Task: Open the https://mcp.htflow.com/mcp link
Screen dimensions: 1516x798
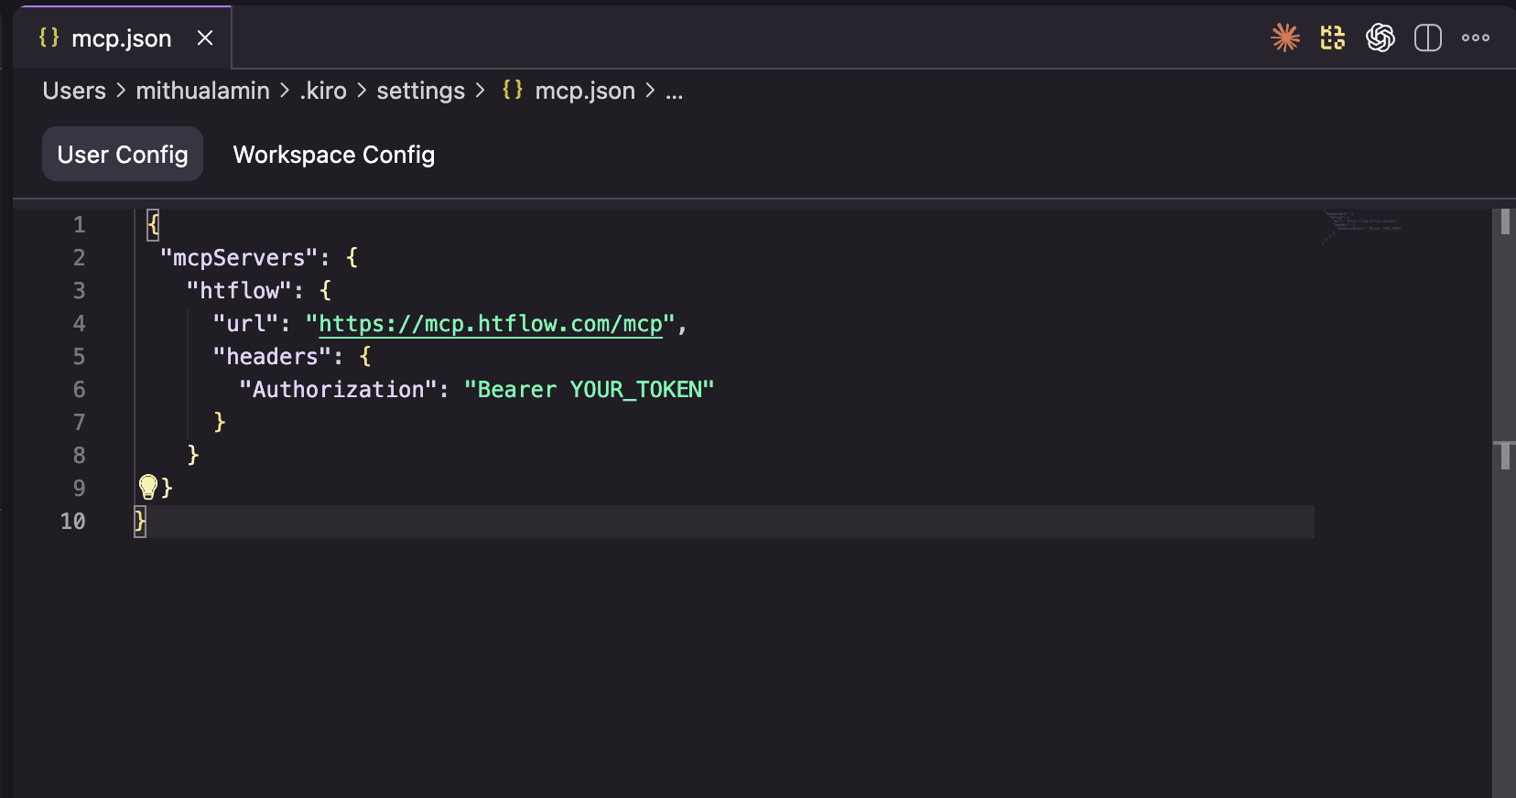Action: (x=490, y=324)
